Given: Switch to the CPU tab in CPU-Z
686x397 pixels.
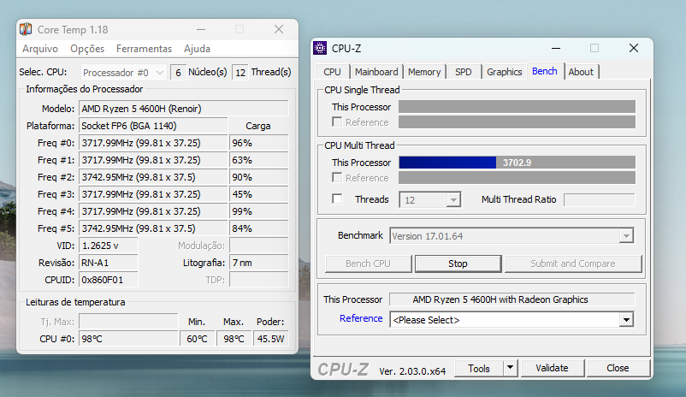Looking at the screenshot, I should point(332,72).
